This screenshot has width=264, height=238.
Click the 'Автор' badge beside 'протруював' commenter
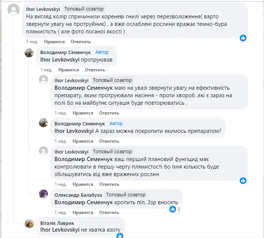pos(102,52)
